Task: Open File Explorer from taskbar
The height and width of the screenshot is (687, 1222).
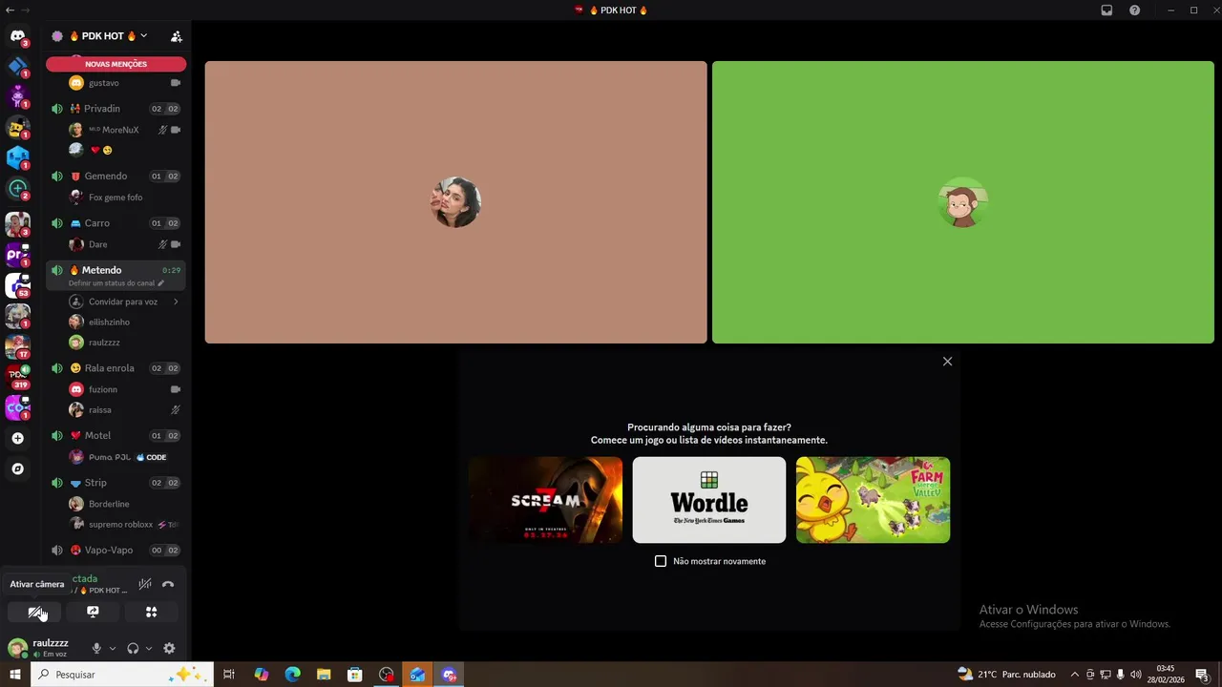Action: click(x=324, y=675)
